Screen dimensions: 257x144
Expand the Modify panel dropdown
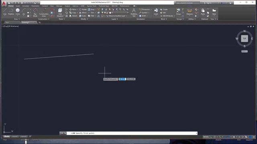(x=84, y=19)
